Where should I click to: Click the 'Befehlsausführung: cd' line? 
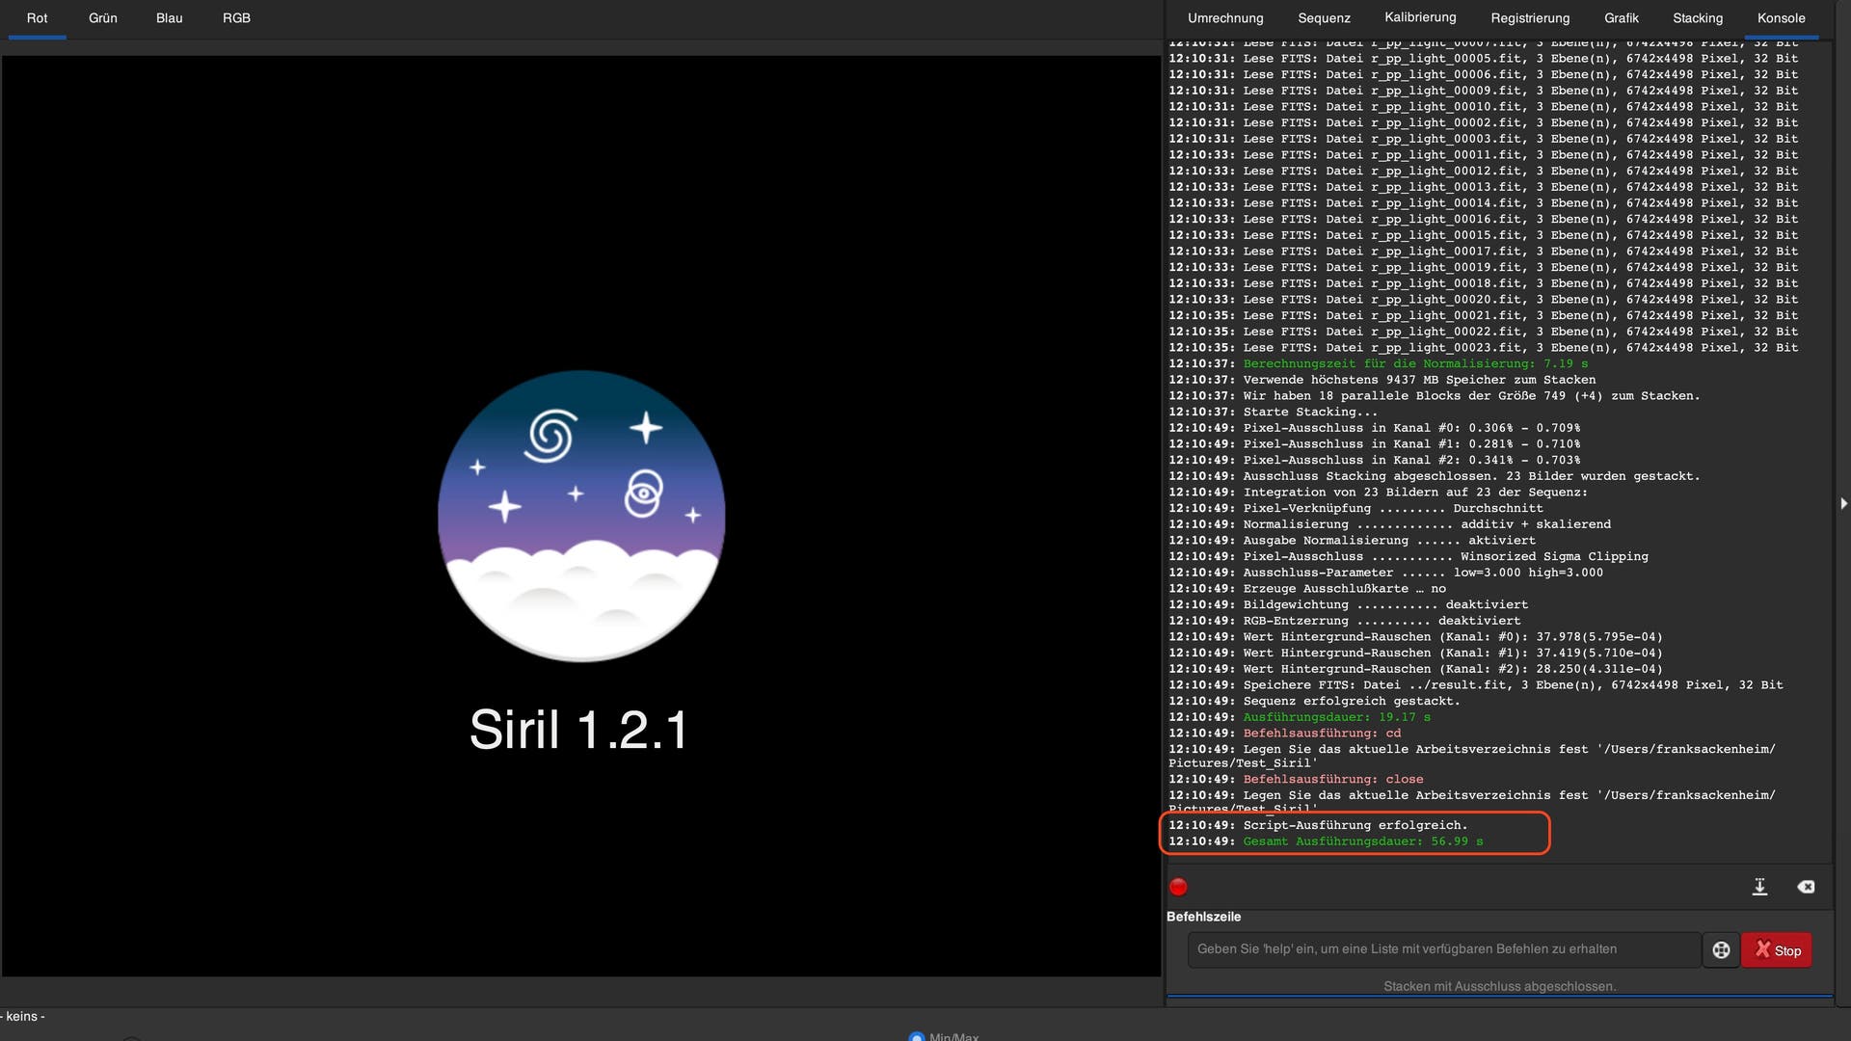coord(1284,734)
